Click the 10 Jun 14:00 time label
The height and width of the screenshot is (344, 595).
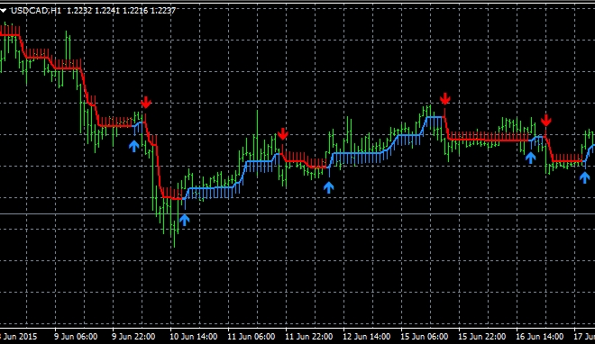click(194, 337)
